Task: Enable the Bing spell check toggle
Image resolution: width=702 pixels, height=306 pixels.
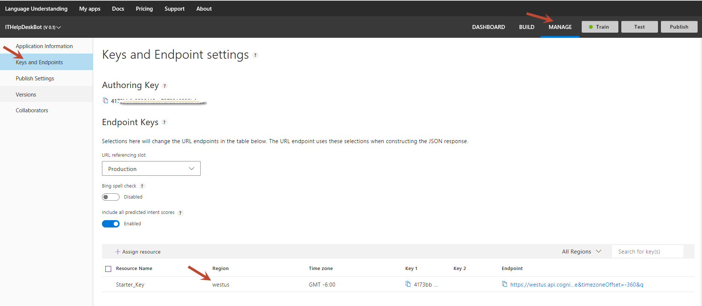Action: pos(111,197)
